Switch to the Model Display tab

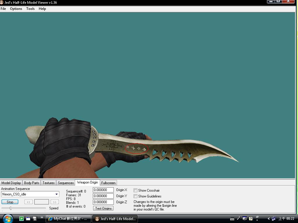click(11, 183)
